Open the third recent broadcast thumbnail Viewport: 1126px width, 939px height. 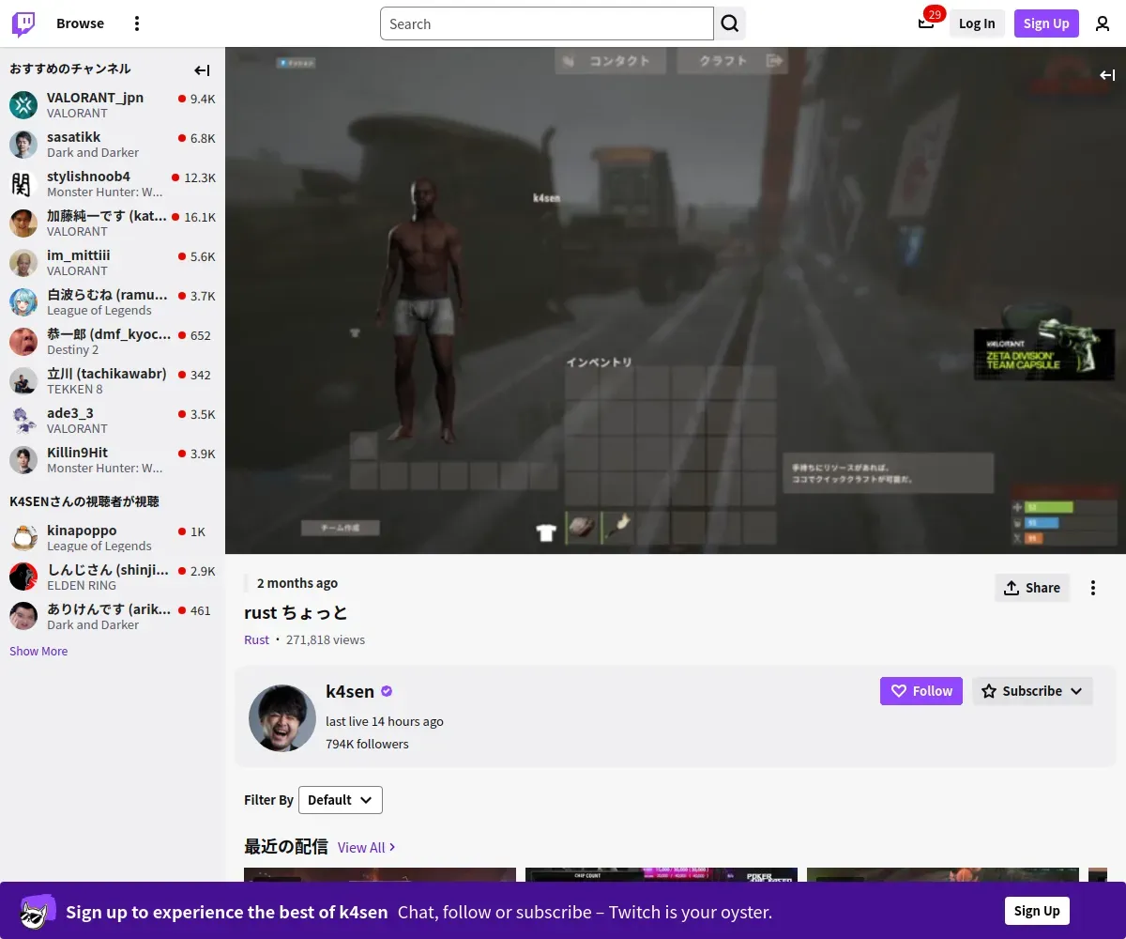click(x=943, y=875)
